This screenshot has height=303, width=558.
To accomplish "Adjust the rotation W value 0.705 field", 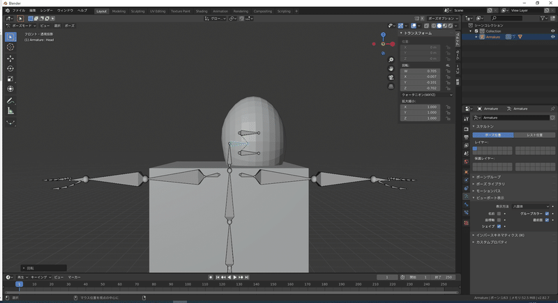I will click(421, 71).
